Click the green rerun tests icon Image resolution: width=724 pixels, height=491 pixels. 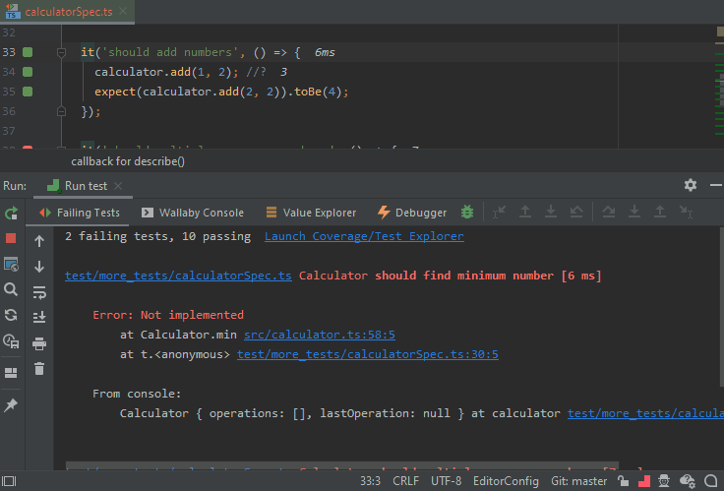[x=11, y=213]
